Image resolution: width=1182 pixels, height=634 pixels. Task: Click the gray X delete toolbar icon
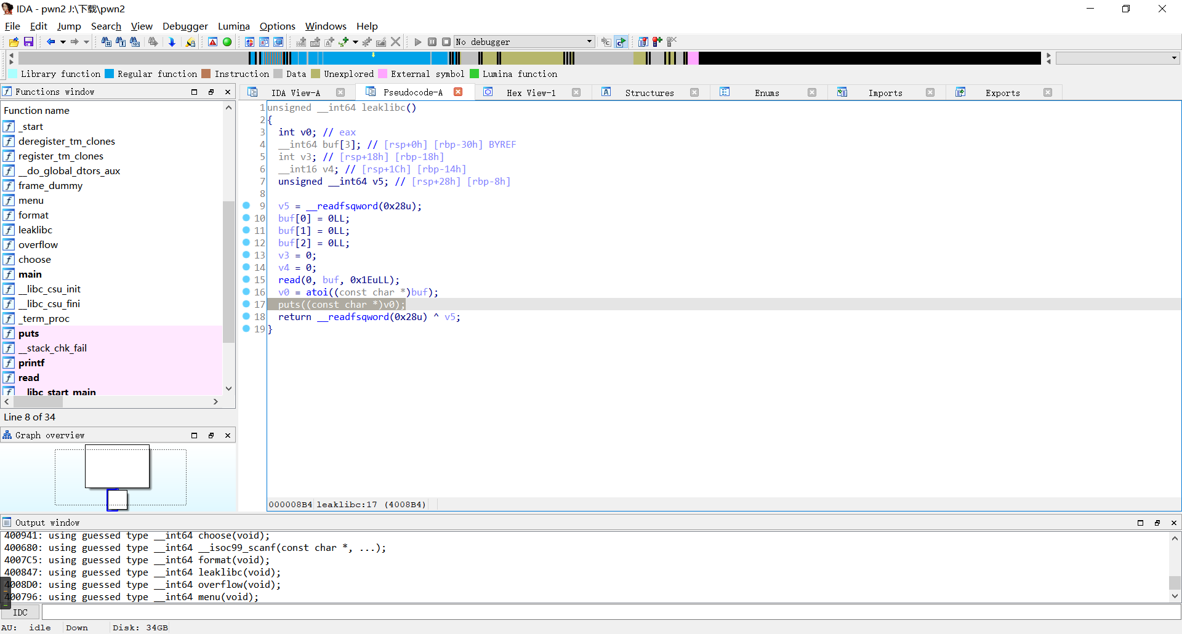396,42
